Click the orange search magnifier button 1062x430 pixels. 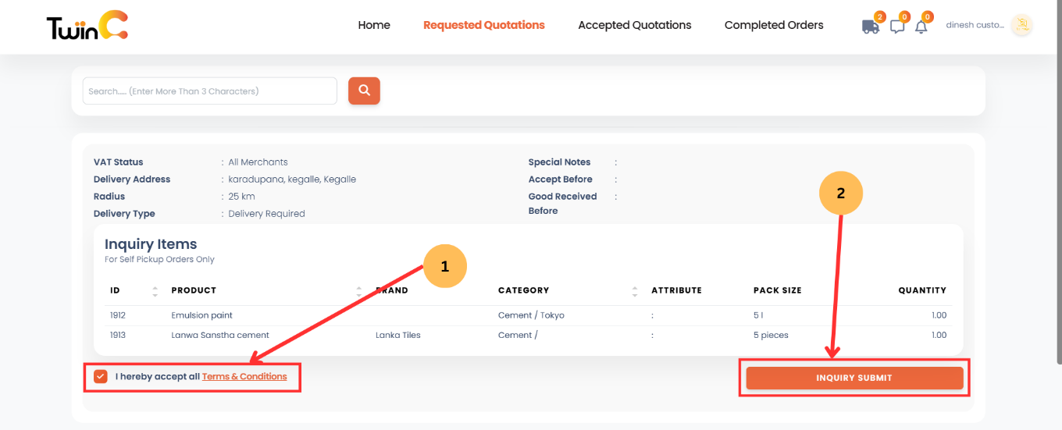[364, 91]
